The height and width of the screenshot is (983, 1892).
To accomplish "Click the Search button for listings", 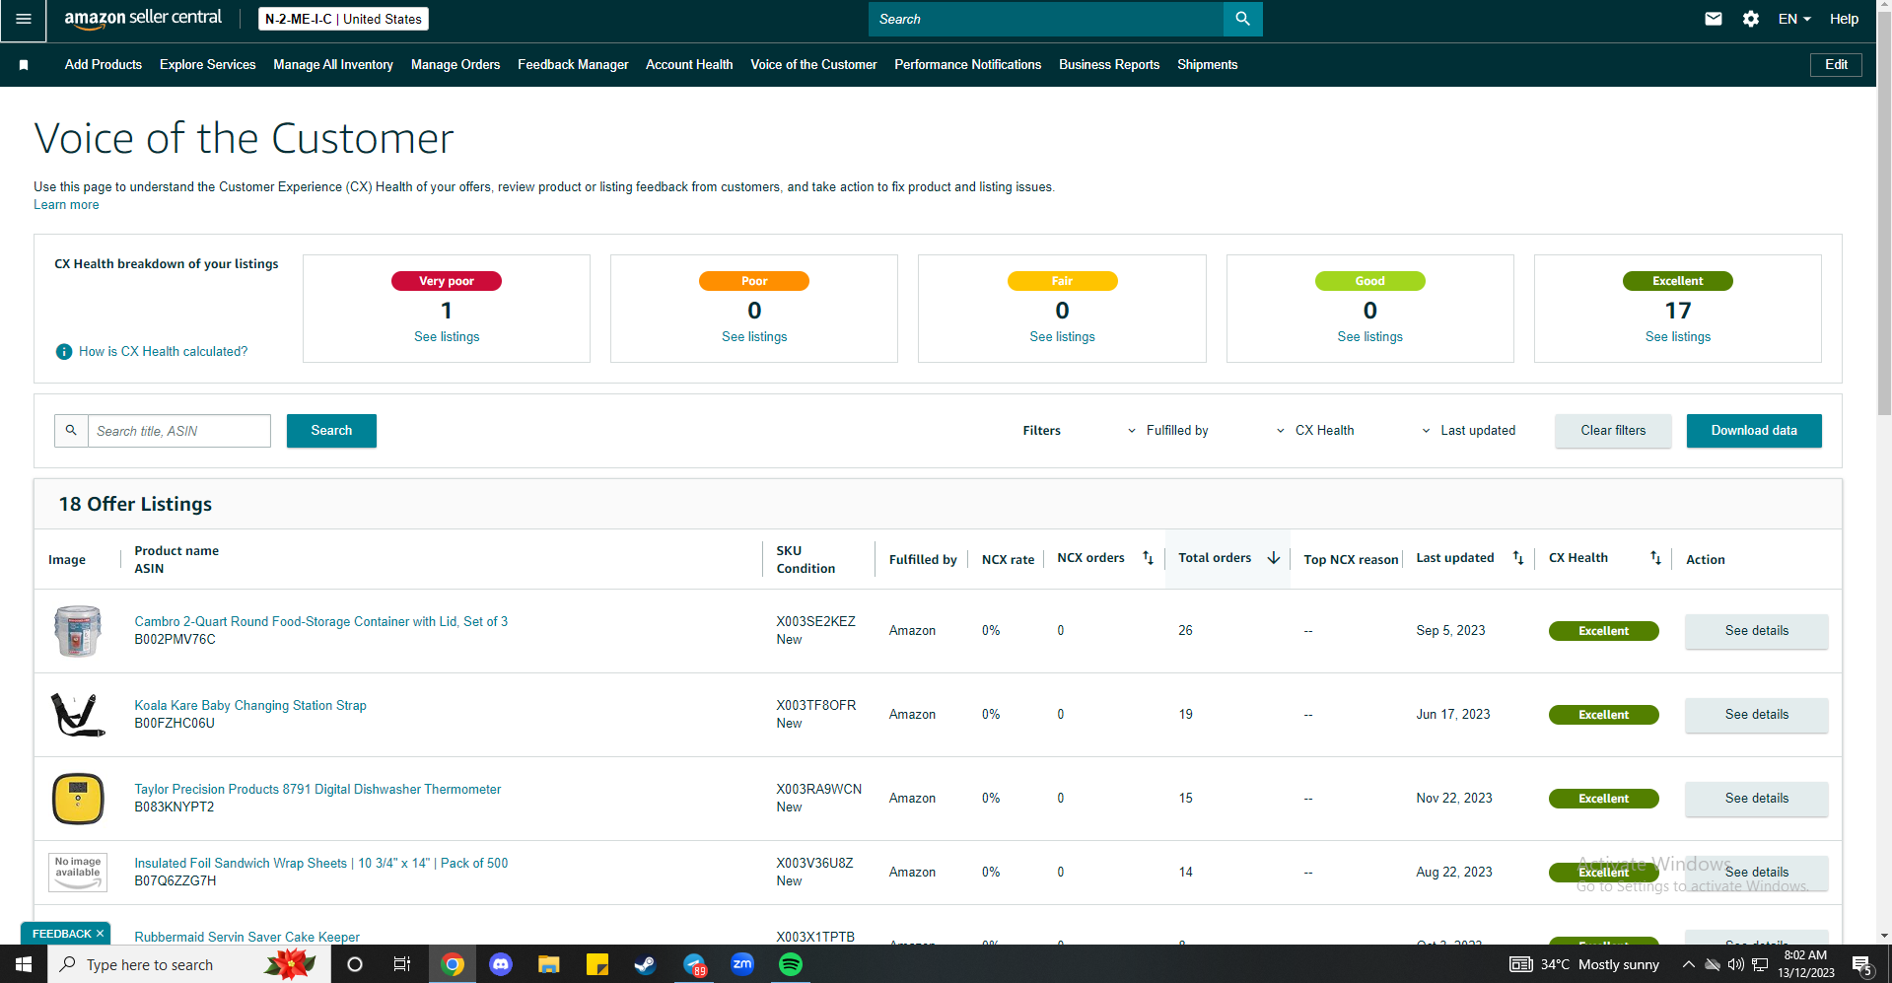I will point(331,431).
